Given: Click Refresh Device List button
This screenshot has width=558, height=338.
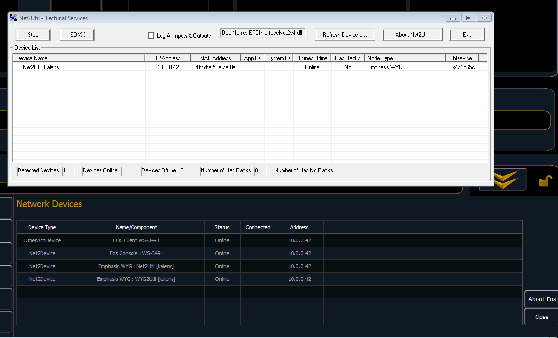Looking at the screenshot, I should [345, 35].
